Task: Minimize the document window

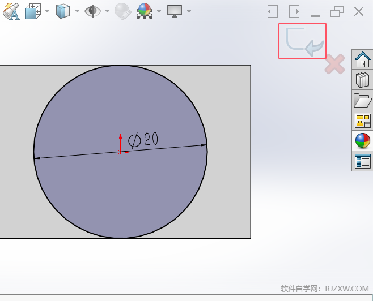Action: pyautogui.click(x=316, y=16)
